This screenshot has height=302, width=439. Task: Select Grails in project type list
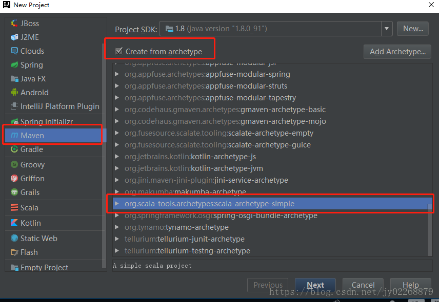(x=54, y=192)
